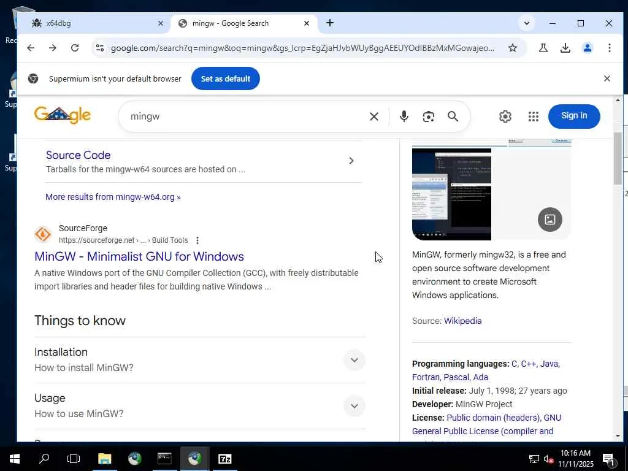Clear the search box text
The height and width of the screenshot is (471, 628).
[x=373, y=117]
